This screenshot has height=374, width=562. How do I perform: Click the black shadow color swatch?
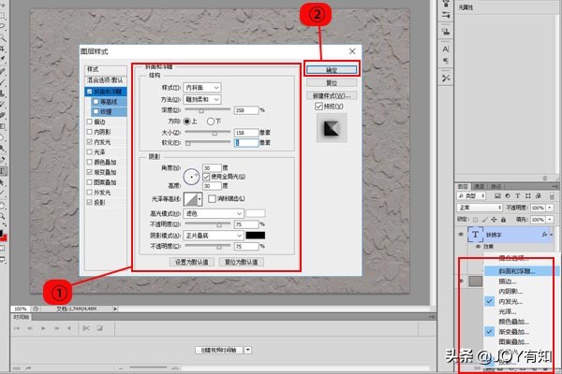(x=256, y=236)
